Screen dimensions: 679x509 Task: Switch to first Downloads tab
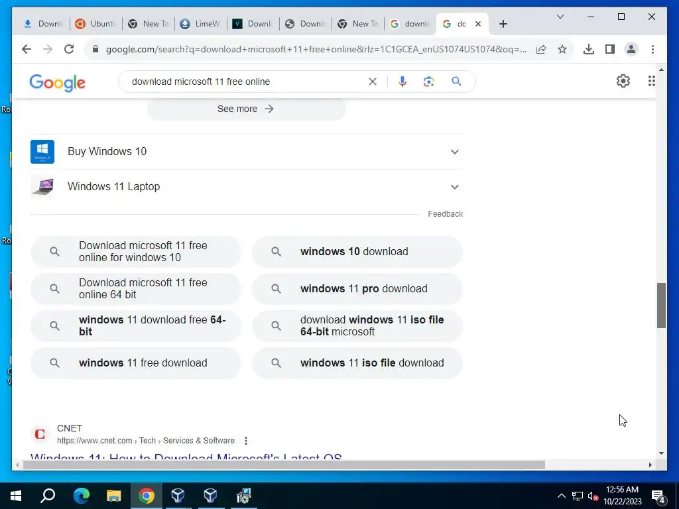click(x=43, y=24)
